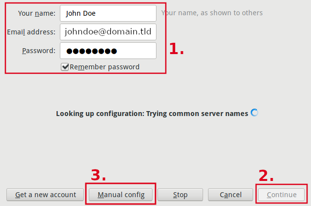Click into the Email address field
The height and width of the screenshot is (206, 311).
(108, 32)
